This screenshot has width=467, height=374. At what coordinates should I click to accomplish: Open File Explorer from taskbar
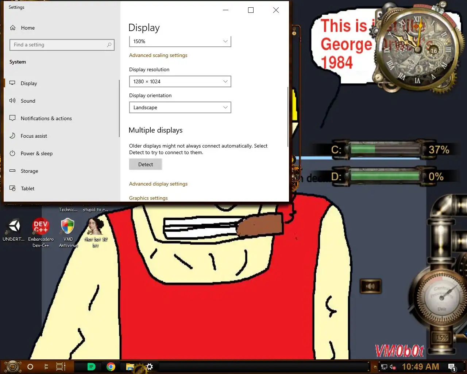pyautogui.click(x=130, y=367)
